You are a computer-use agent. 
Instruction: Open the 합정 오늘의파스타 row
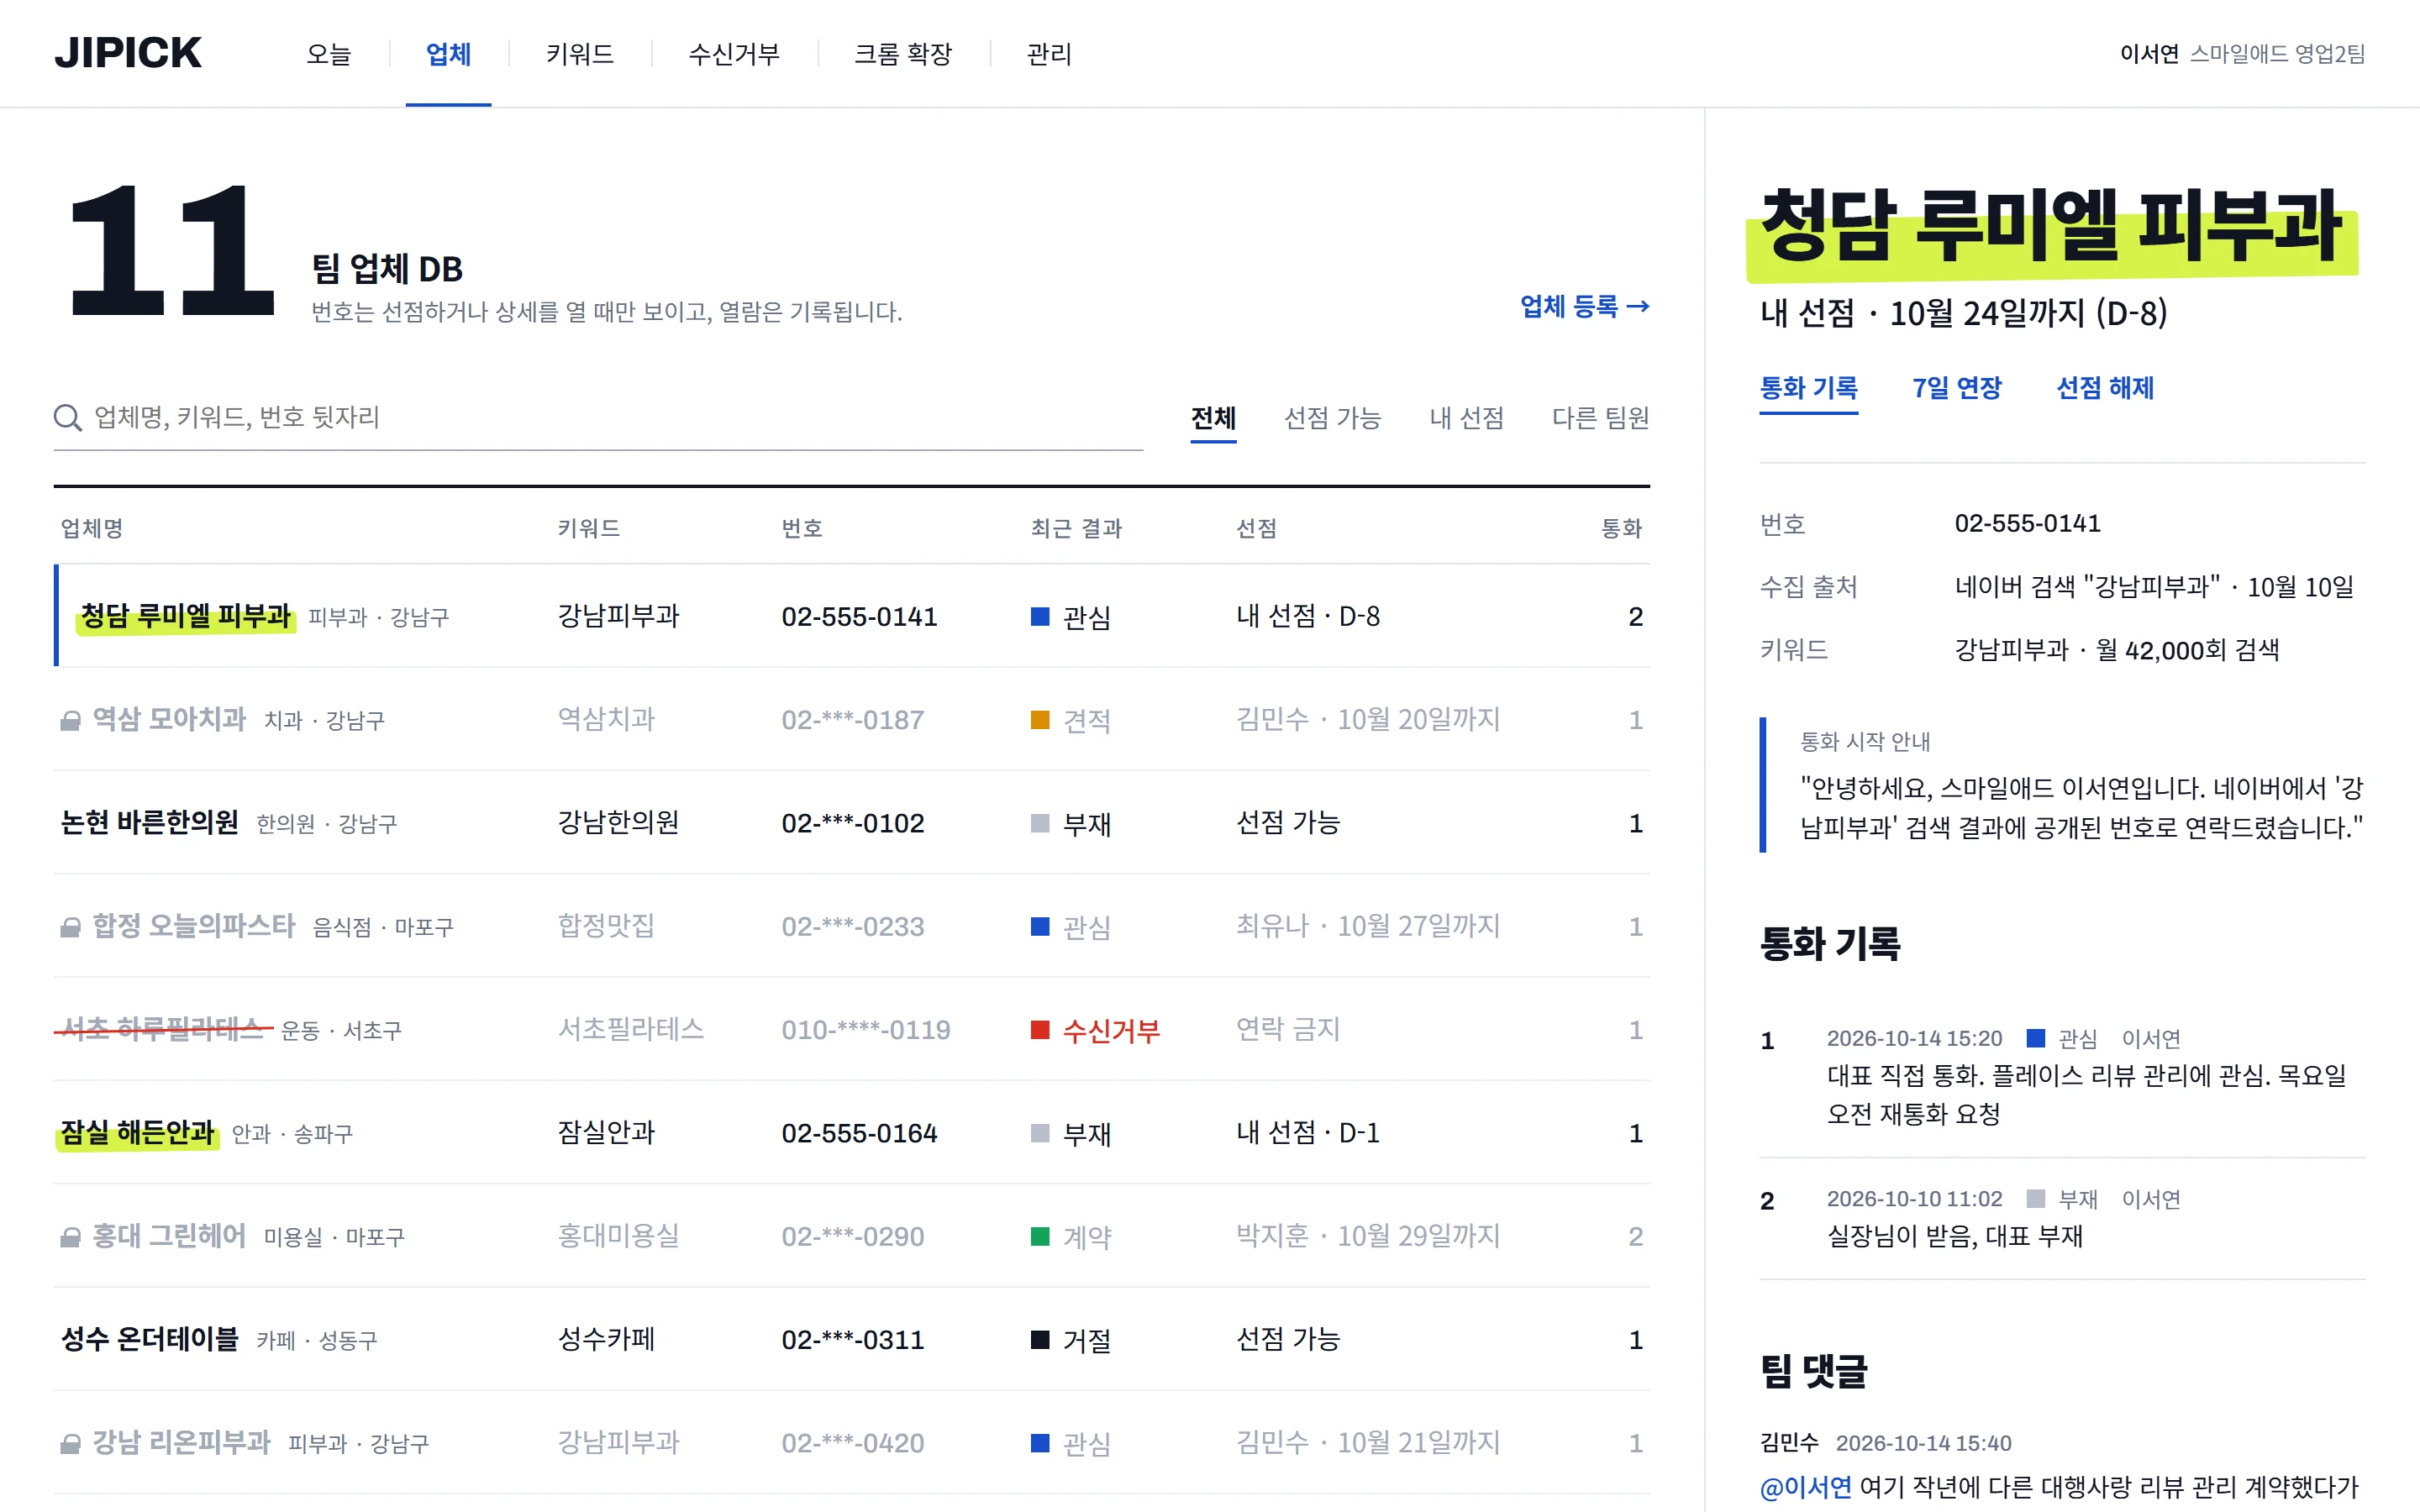tap(852, 927)
